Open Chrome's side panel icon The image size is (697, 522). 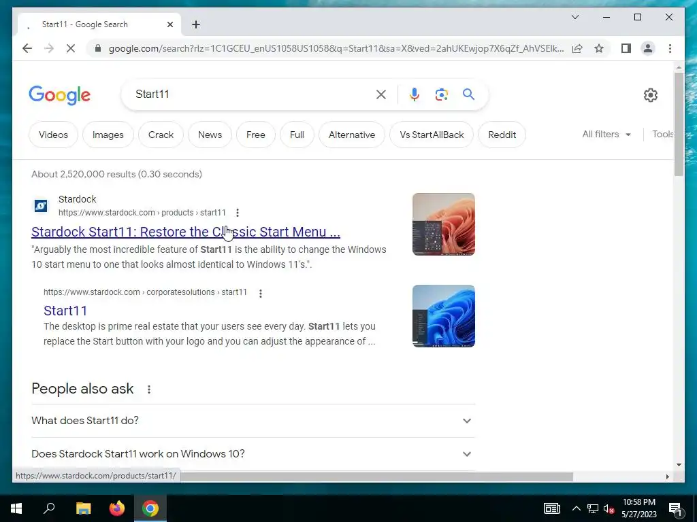pyautogui.click(x=626, y=48)
